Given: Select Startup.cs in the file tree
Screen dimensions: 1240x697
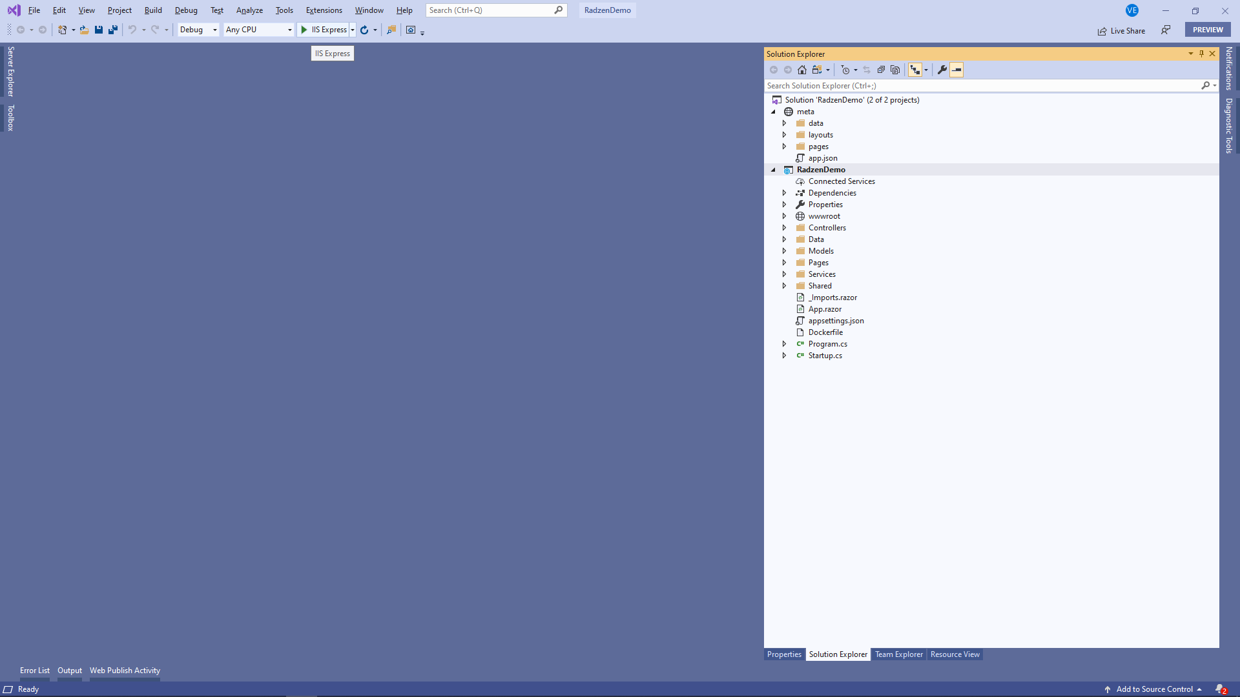Looking at the screenshot, I should (825, 356).
